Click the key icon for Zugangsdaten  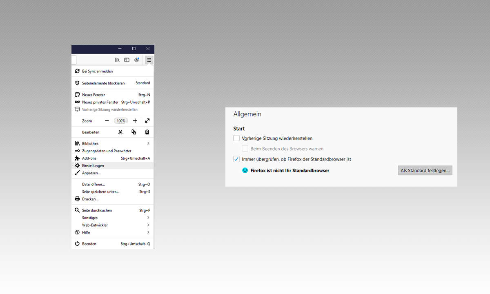[x=77, y=151]
